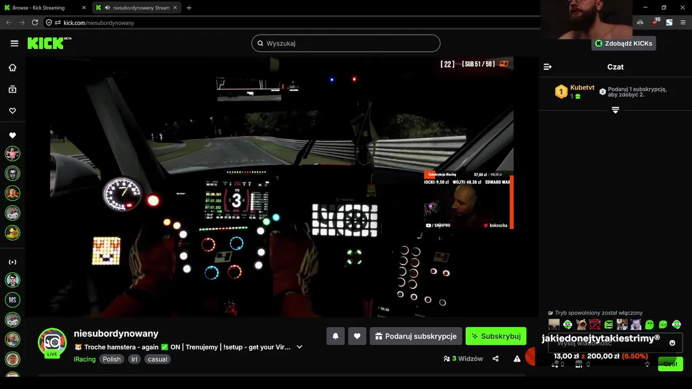Open chat settings gear icon
692x389 pixels.
(x=648, y=364)
